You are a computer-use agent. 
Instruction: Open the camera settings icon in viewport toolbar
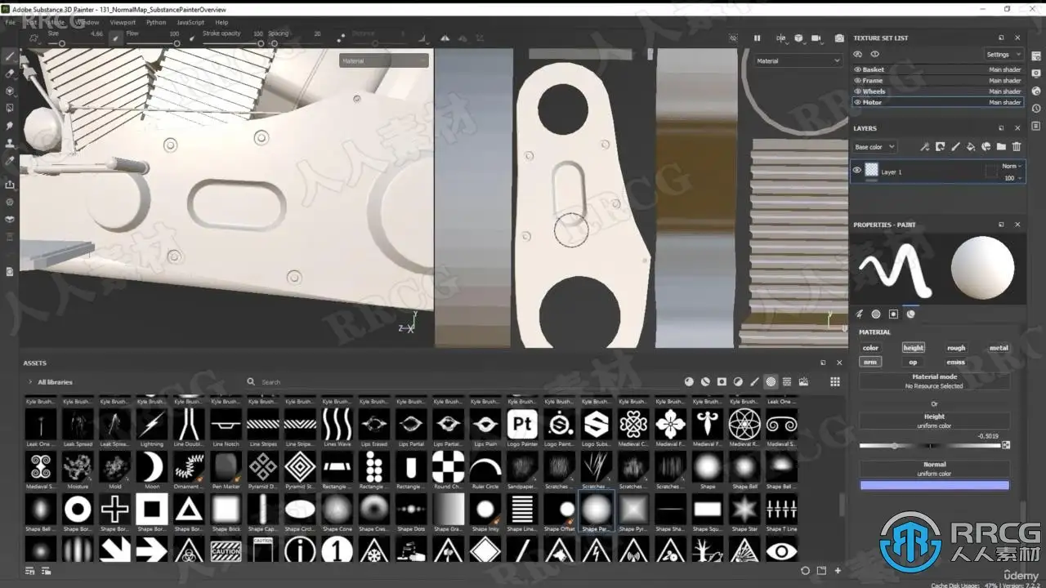pyautogui.click(x=816, y=38)
